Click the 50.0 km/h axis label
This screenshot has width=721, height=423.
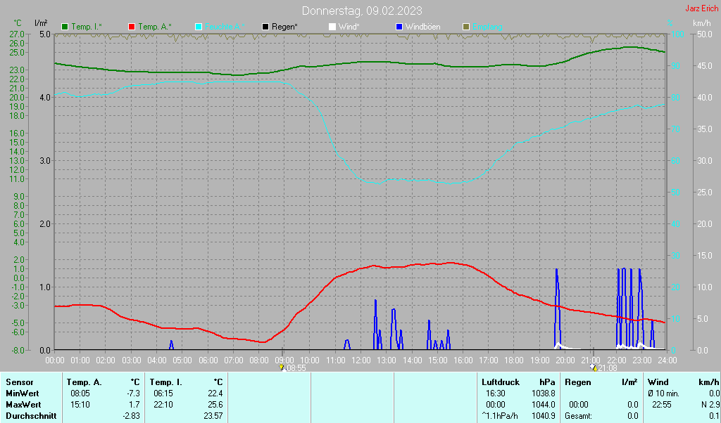tap(704, 34)
